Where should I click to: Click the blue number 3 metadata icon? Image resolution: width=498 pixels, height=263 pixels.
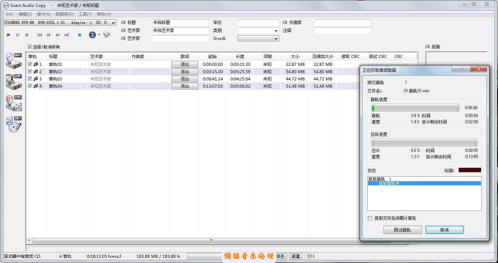point(92,35)
